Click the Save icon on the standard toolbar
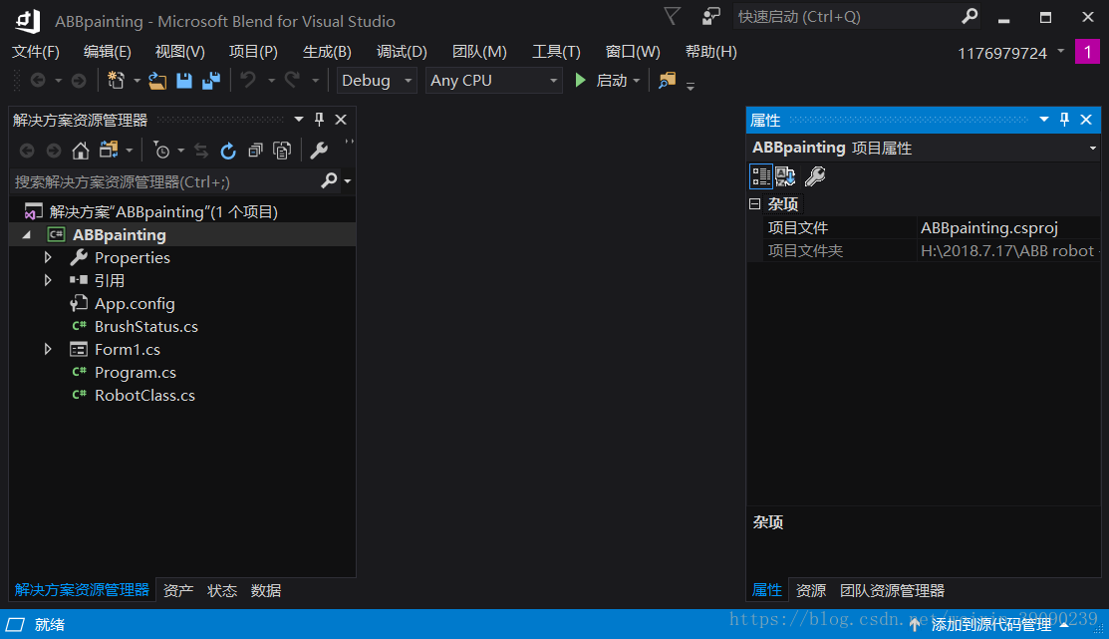Screen dimensions: 1109x639 point(184,80)
